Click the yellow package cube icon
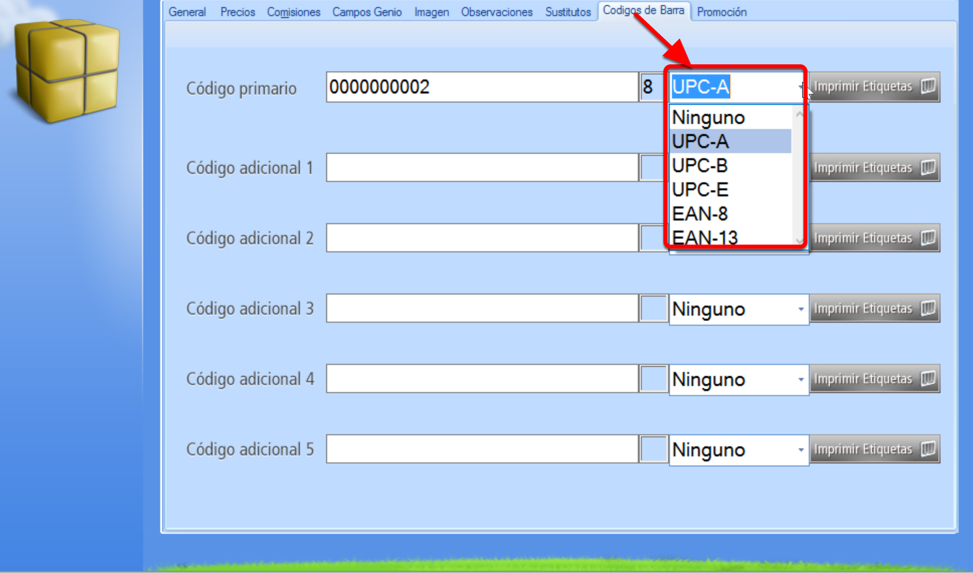The image size is (973, 573). click(x=67, y=70)
